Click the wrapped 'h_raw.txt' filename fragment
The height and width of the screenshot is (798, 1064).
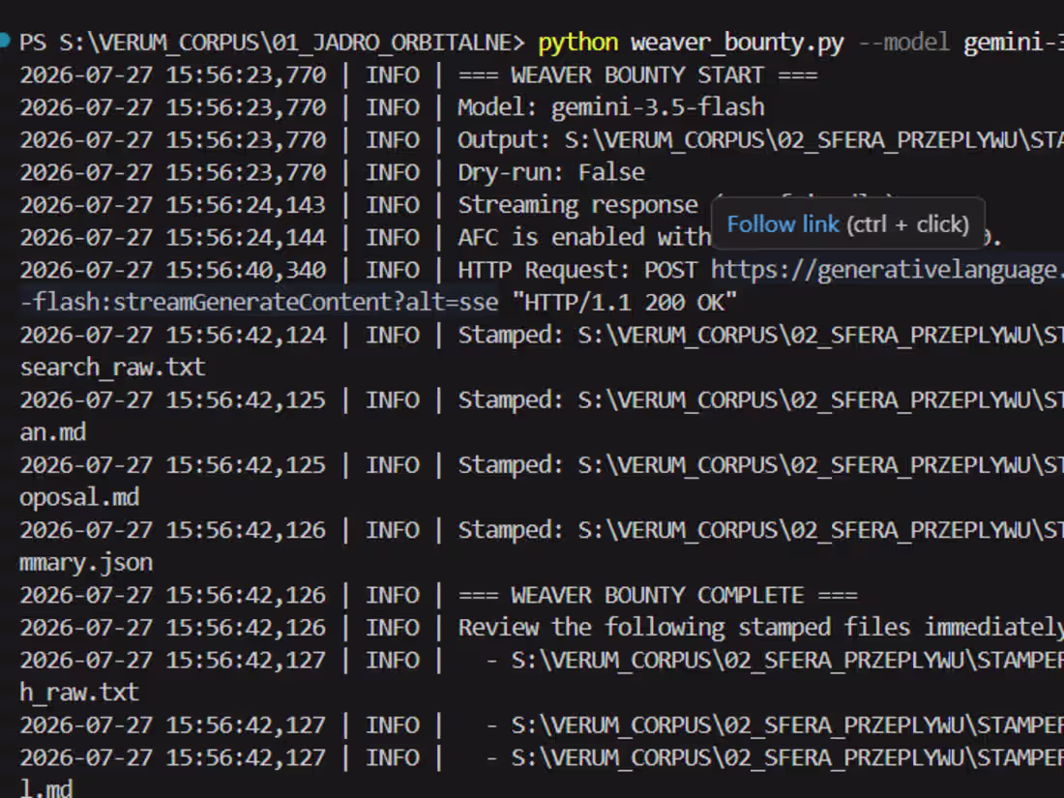(x=79, y=693)
